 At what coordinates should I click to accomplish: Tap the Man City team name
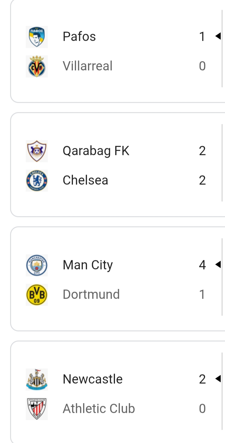pos(88,265)
